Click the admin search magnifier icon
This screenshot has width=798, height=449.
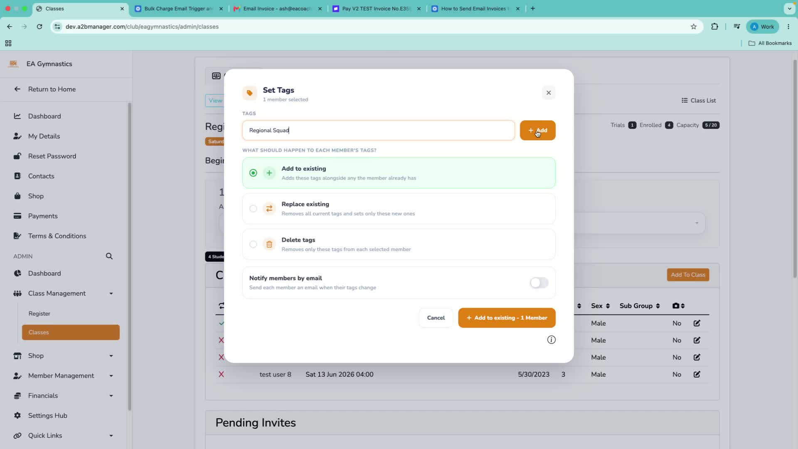click(109, 256)
